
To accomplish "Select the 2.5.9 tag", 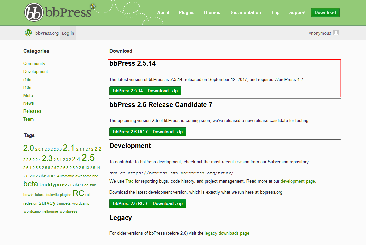I will (x=74, y=168).
